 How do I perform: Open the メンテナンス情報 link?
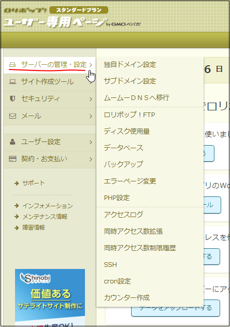[x=45, y=217]
